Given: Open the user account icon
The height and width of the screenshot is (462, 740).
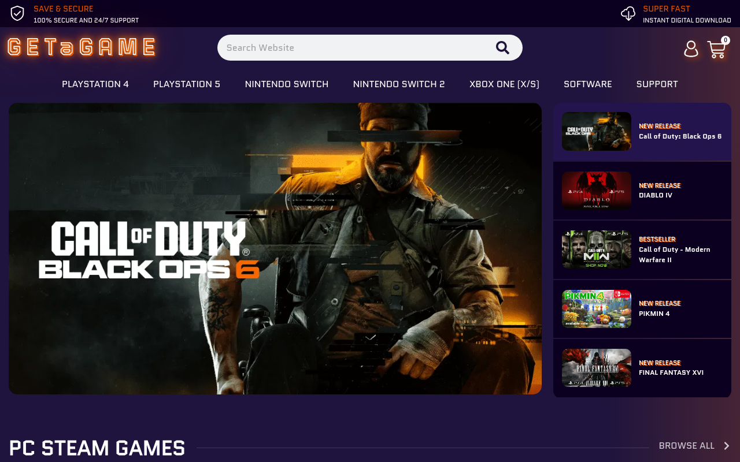Looking at the screenshot, I should tap(690, 49).
